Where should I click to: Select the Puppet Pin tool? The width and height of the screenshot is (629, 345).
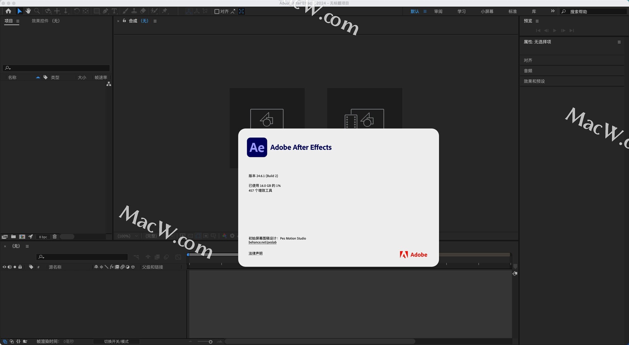tap(165, 11)
